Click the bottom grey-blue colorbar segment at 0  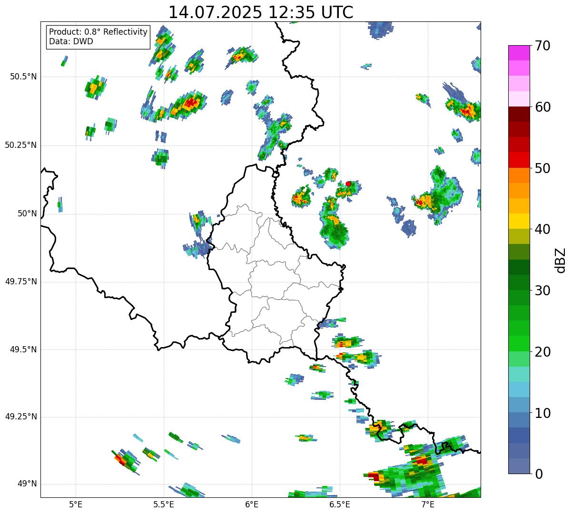[x=519, y=466]
